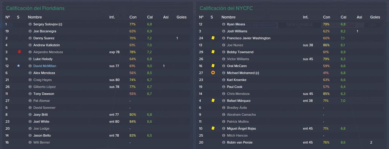
Task: Select the Alex Mendoza row name
Action: [44, 73]
